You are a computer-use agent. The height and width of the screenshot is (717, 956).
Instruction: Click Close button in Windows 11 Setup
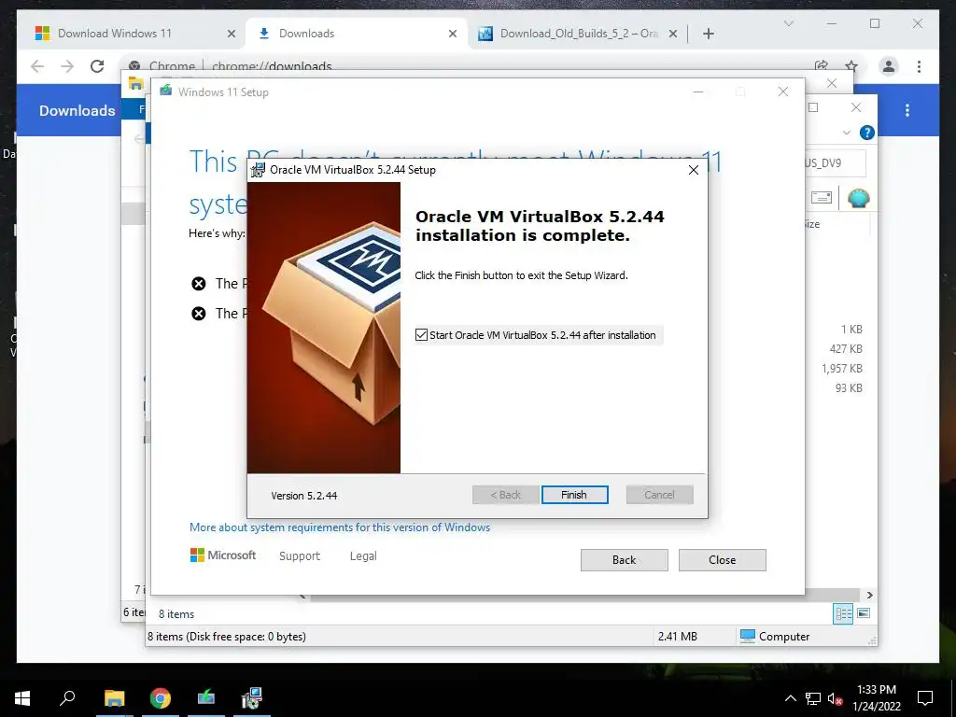722,560
